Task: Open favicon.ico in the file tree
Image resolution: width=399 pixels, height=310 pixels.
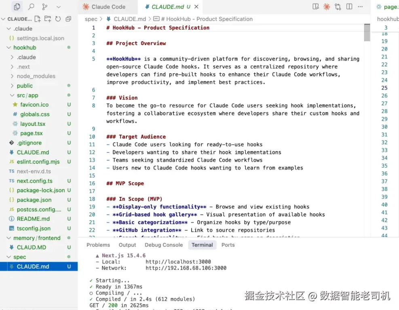Action: (x=34, y=105)
